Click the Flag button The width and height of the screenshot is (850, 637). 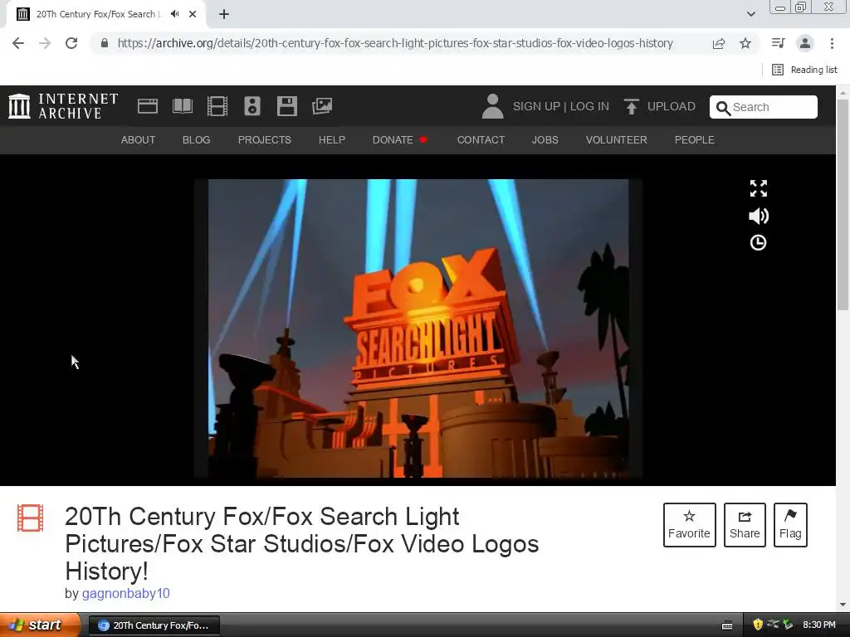click(790, 525)
